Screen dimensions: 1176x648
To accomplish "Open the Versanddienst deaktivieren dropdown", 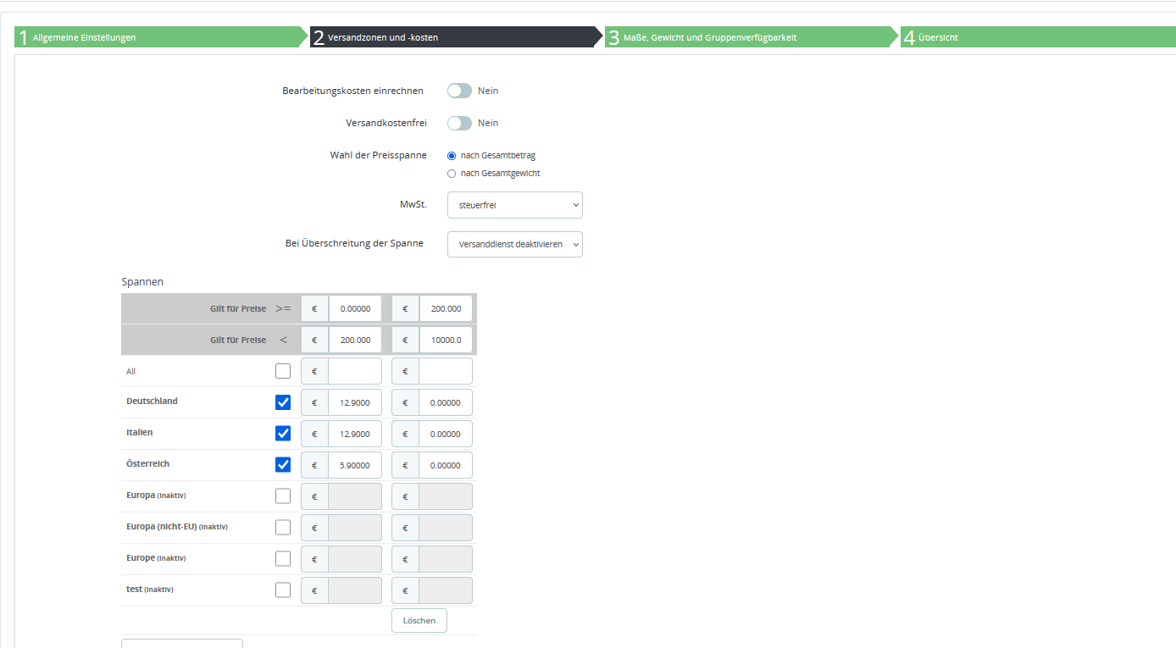I will click(515, 244).
